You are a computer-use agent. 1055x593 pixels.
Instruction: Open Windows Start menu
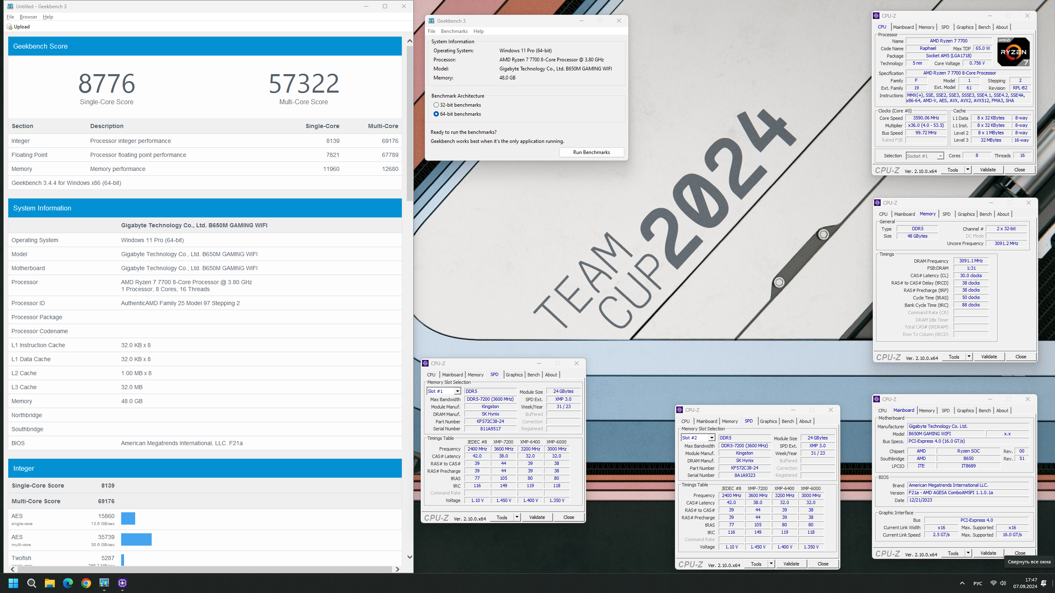(13, 583)
